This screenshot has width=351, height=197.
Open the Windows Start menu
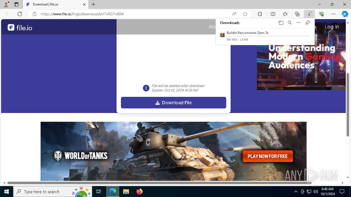7,192
